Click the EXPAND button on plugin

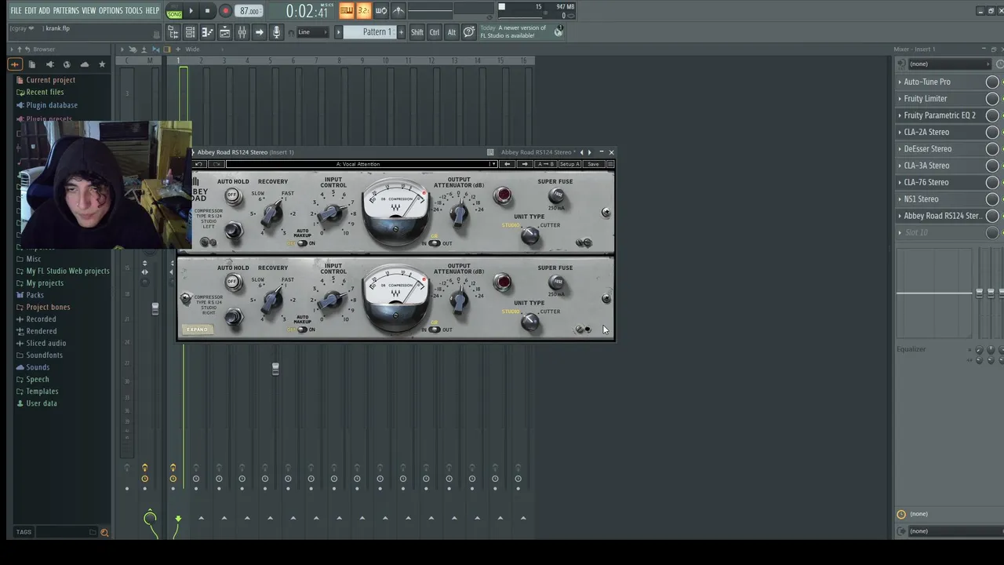point(197,330)
